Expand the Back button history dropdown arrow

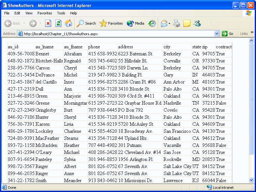click(24, 23)
